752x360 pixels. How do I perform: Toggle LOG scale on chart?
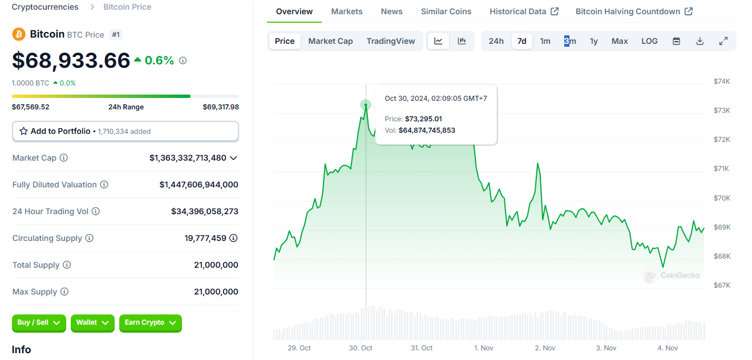[x=649, y=41]
